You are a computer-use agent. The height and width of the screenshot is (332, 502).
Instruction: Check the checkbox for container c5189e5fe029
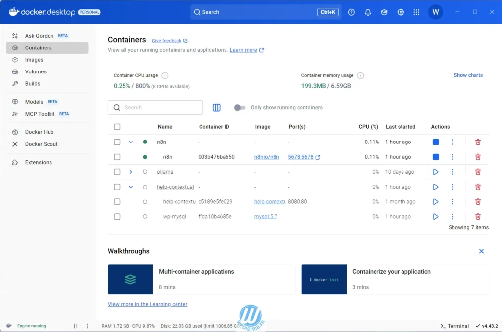(x=117, y=202)
